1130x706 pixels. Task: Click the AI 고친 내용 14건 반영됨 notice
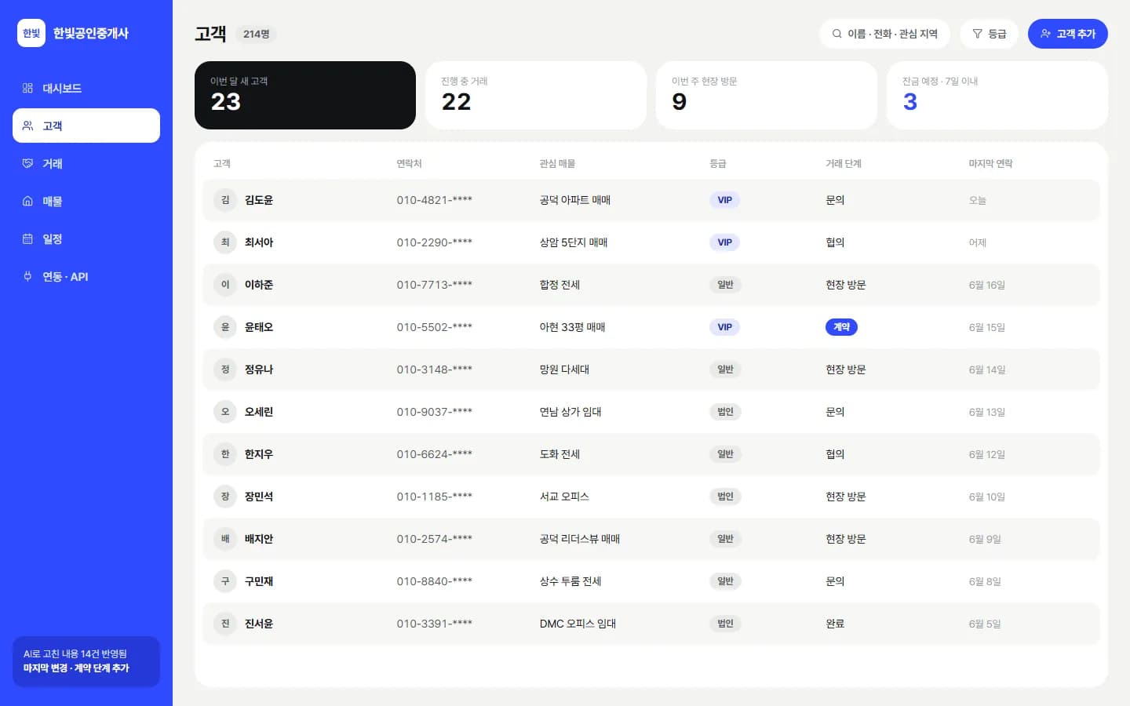click(x=86, y=661)
